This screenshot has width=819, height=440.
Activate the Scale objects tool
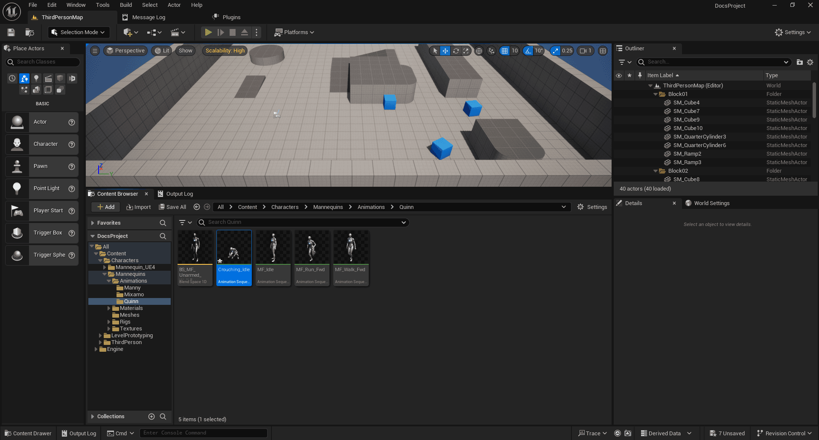466,51
